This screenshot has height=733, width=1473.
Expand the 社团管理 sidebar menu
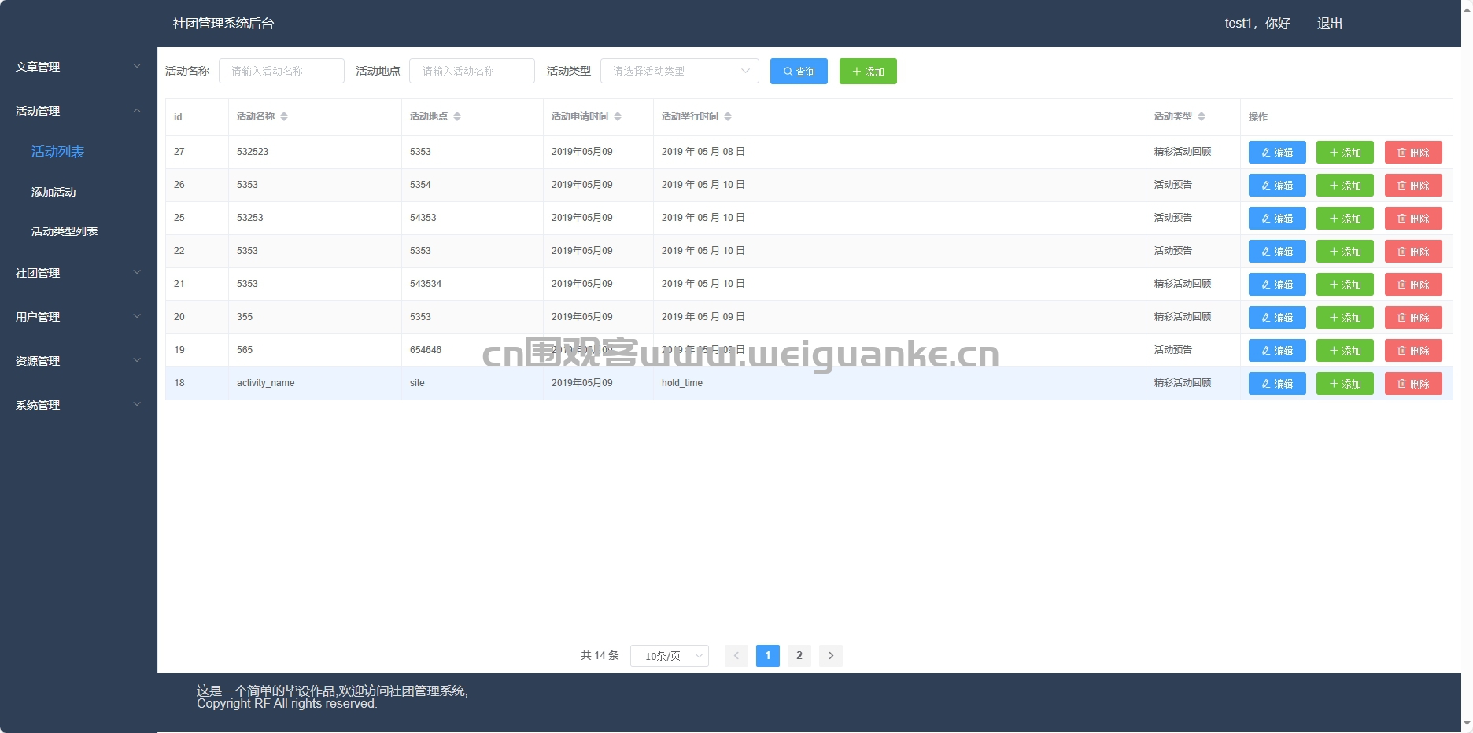pos(79,273)
